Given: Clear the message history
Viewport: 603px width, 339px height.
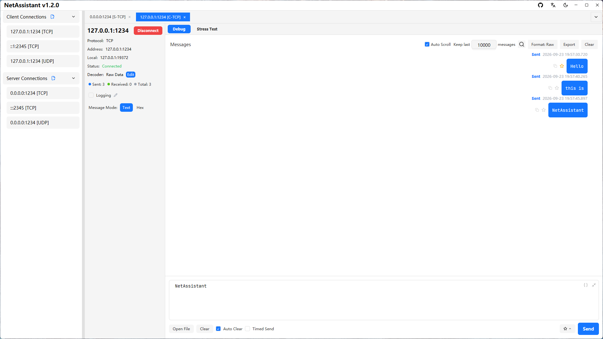Looking at the screenshot, I should 589,44.
